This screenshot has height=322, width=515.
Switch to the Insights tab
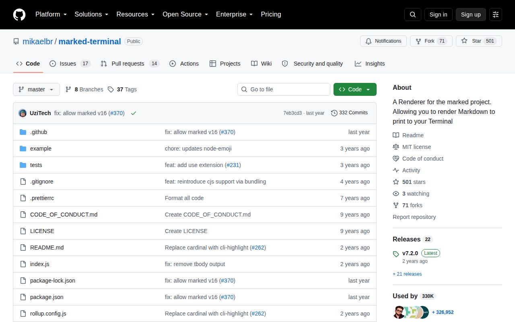coord(370,64)
